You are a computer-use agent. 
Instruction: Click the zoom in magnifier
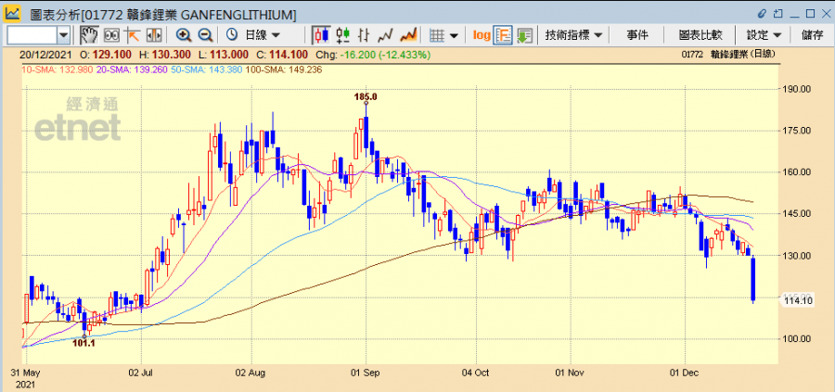(x=184, y=35)
